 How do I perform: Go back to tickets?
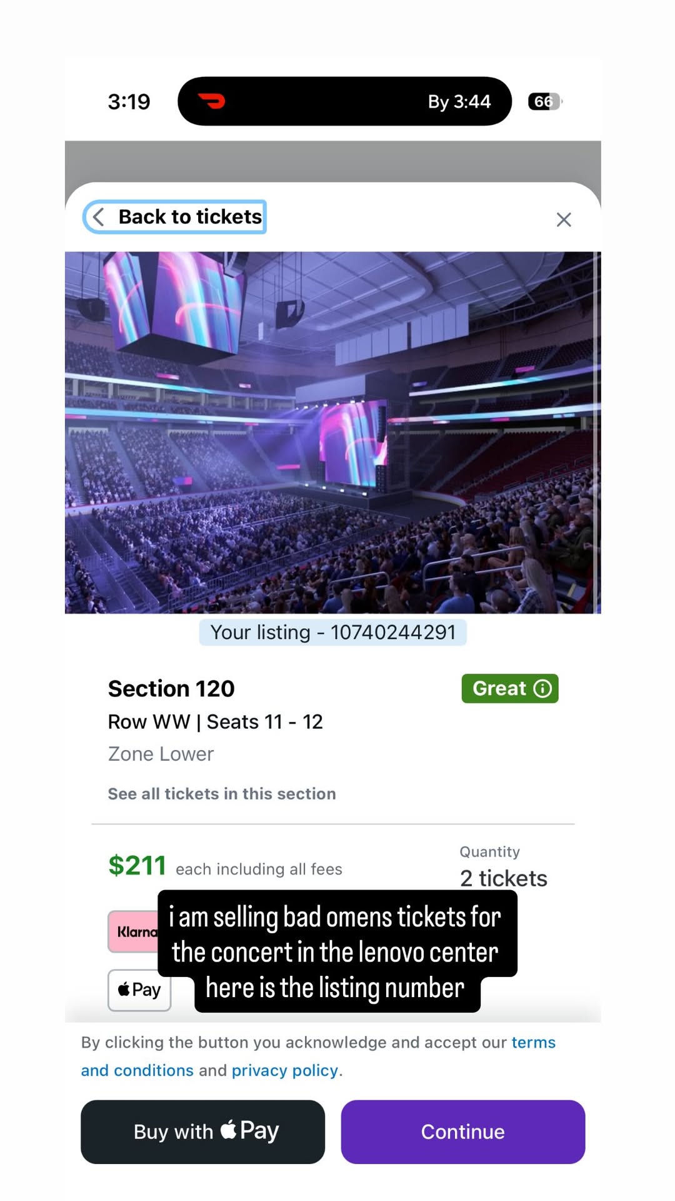[189, 217]
